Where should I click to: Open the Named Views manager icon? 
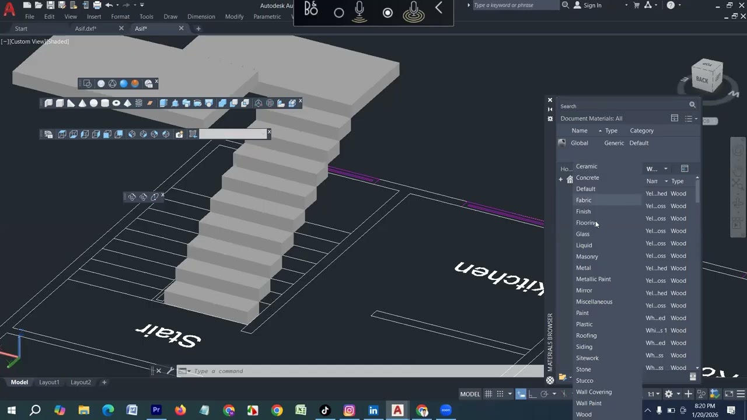(x=48, y=134)
